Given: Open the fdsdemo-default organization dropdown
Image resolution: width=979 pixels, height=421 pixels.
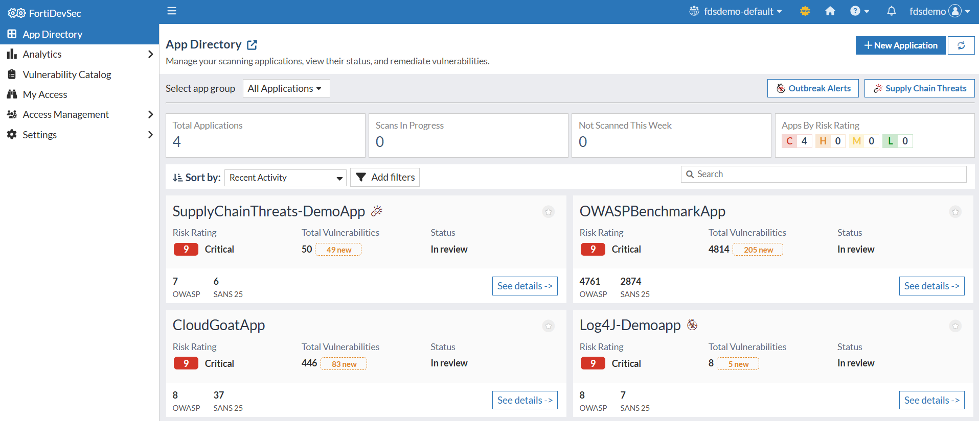Looking at the screenshot, I should coord(736,11).
